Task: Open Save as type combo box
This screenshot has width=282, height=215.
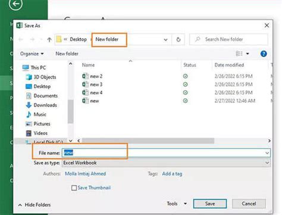Action: point(166,163)
